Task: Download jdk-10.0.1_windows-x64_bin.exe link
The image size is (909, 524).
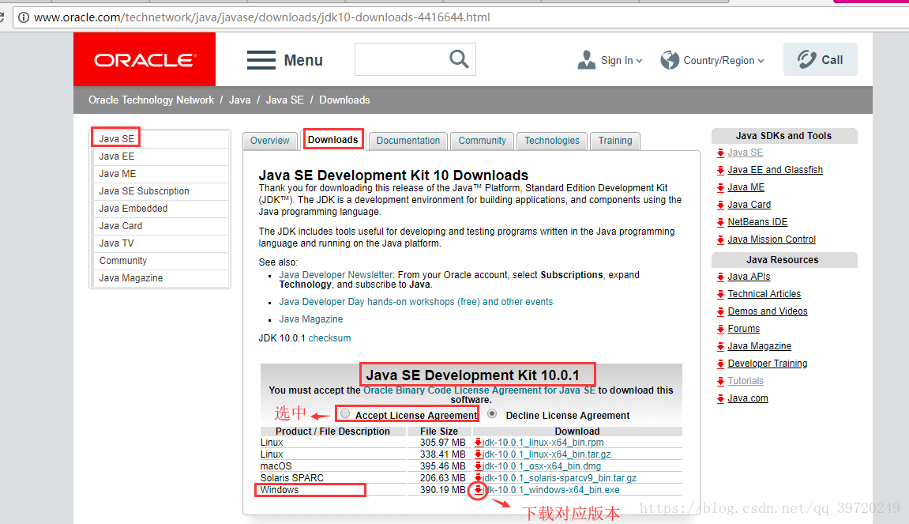Action: [551, 490]
